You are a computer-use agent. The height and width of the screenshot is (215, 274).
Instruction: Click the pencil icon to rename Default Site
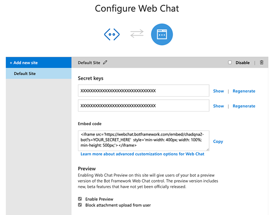point(105,62)
